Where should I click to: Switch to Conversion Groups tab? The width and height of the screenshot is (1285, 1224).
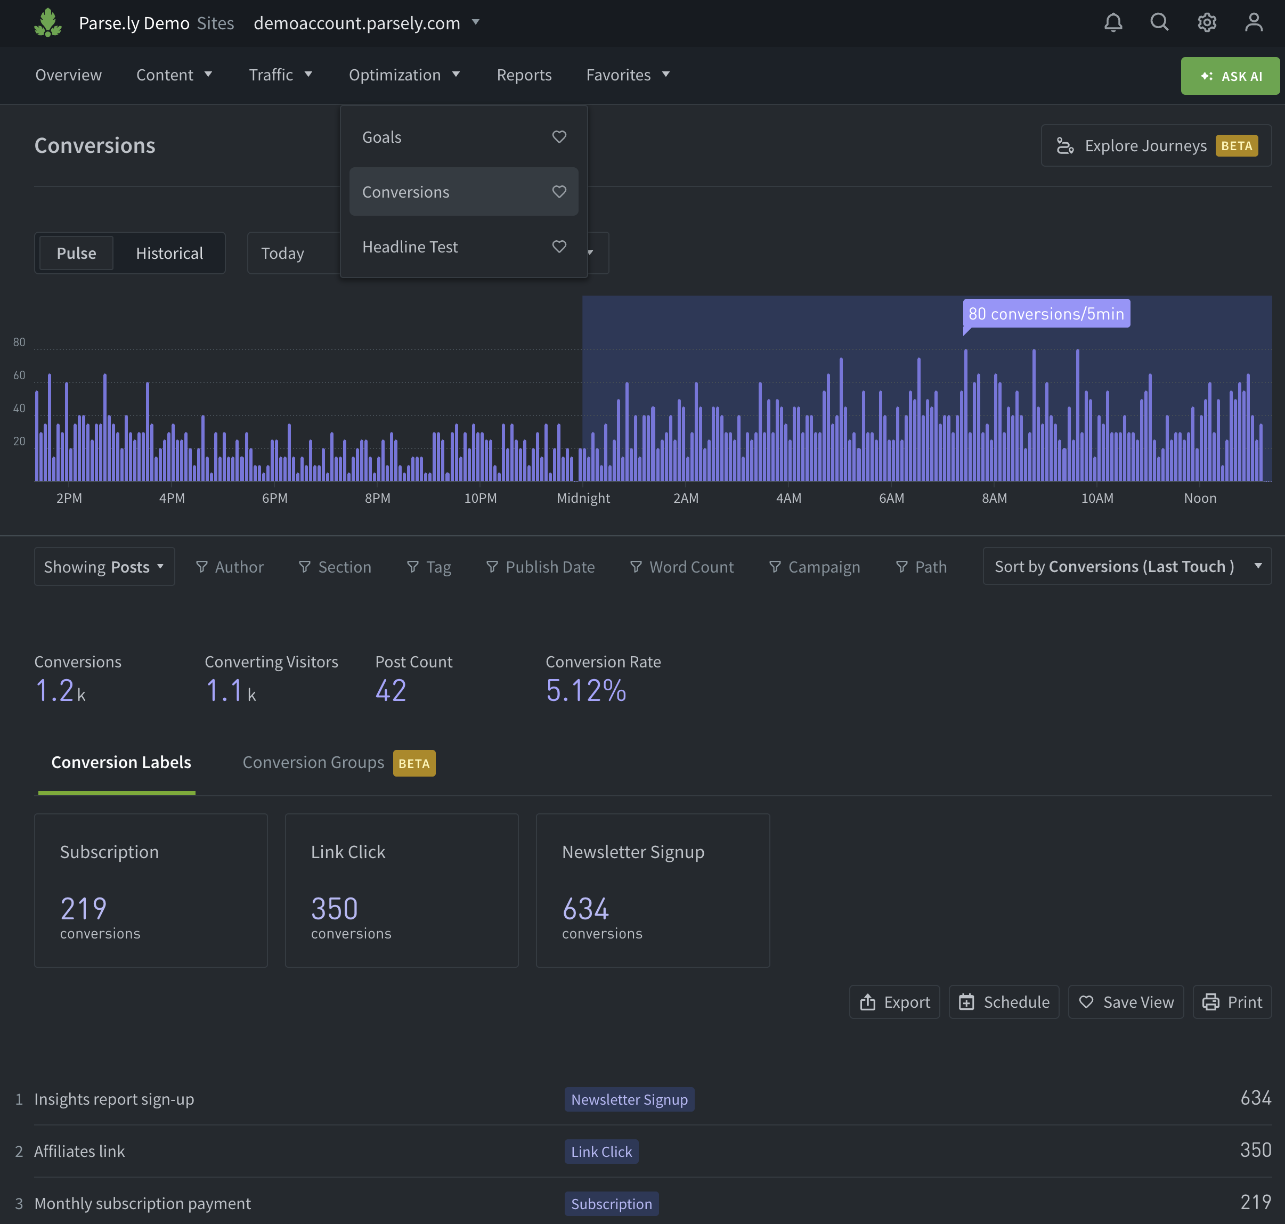click(x=313, y=762)
